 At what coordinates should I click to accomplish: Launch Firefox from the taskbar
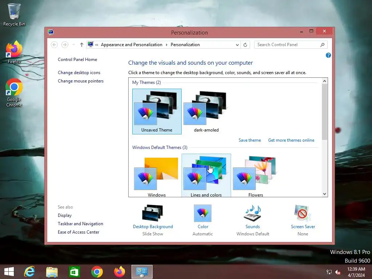(x=119, y=272)
